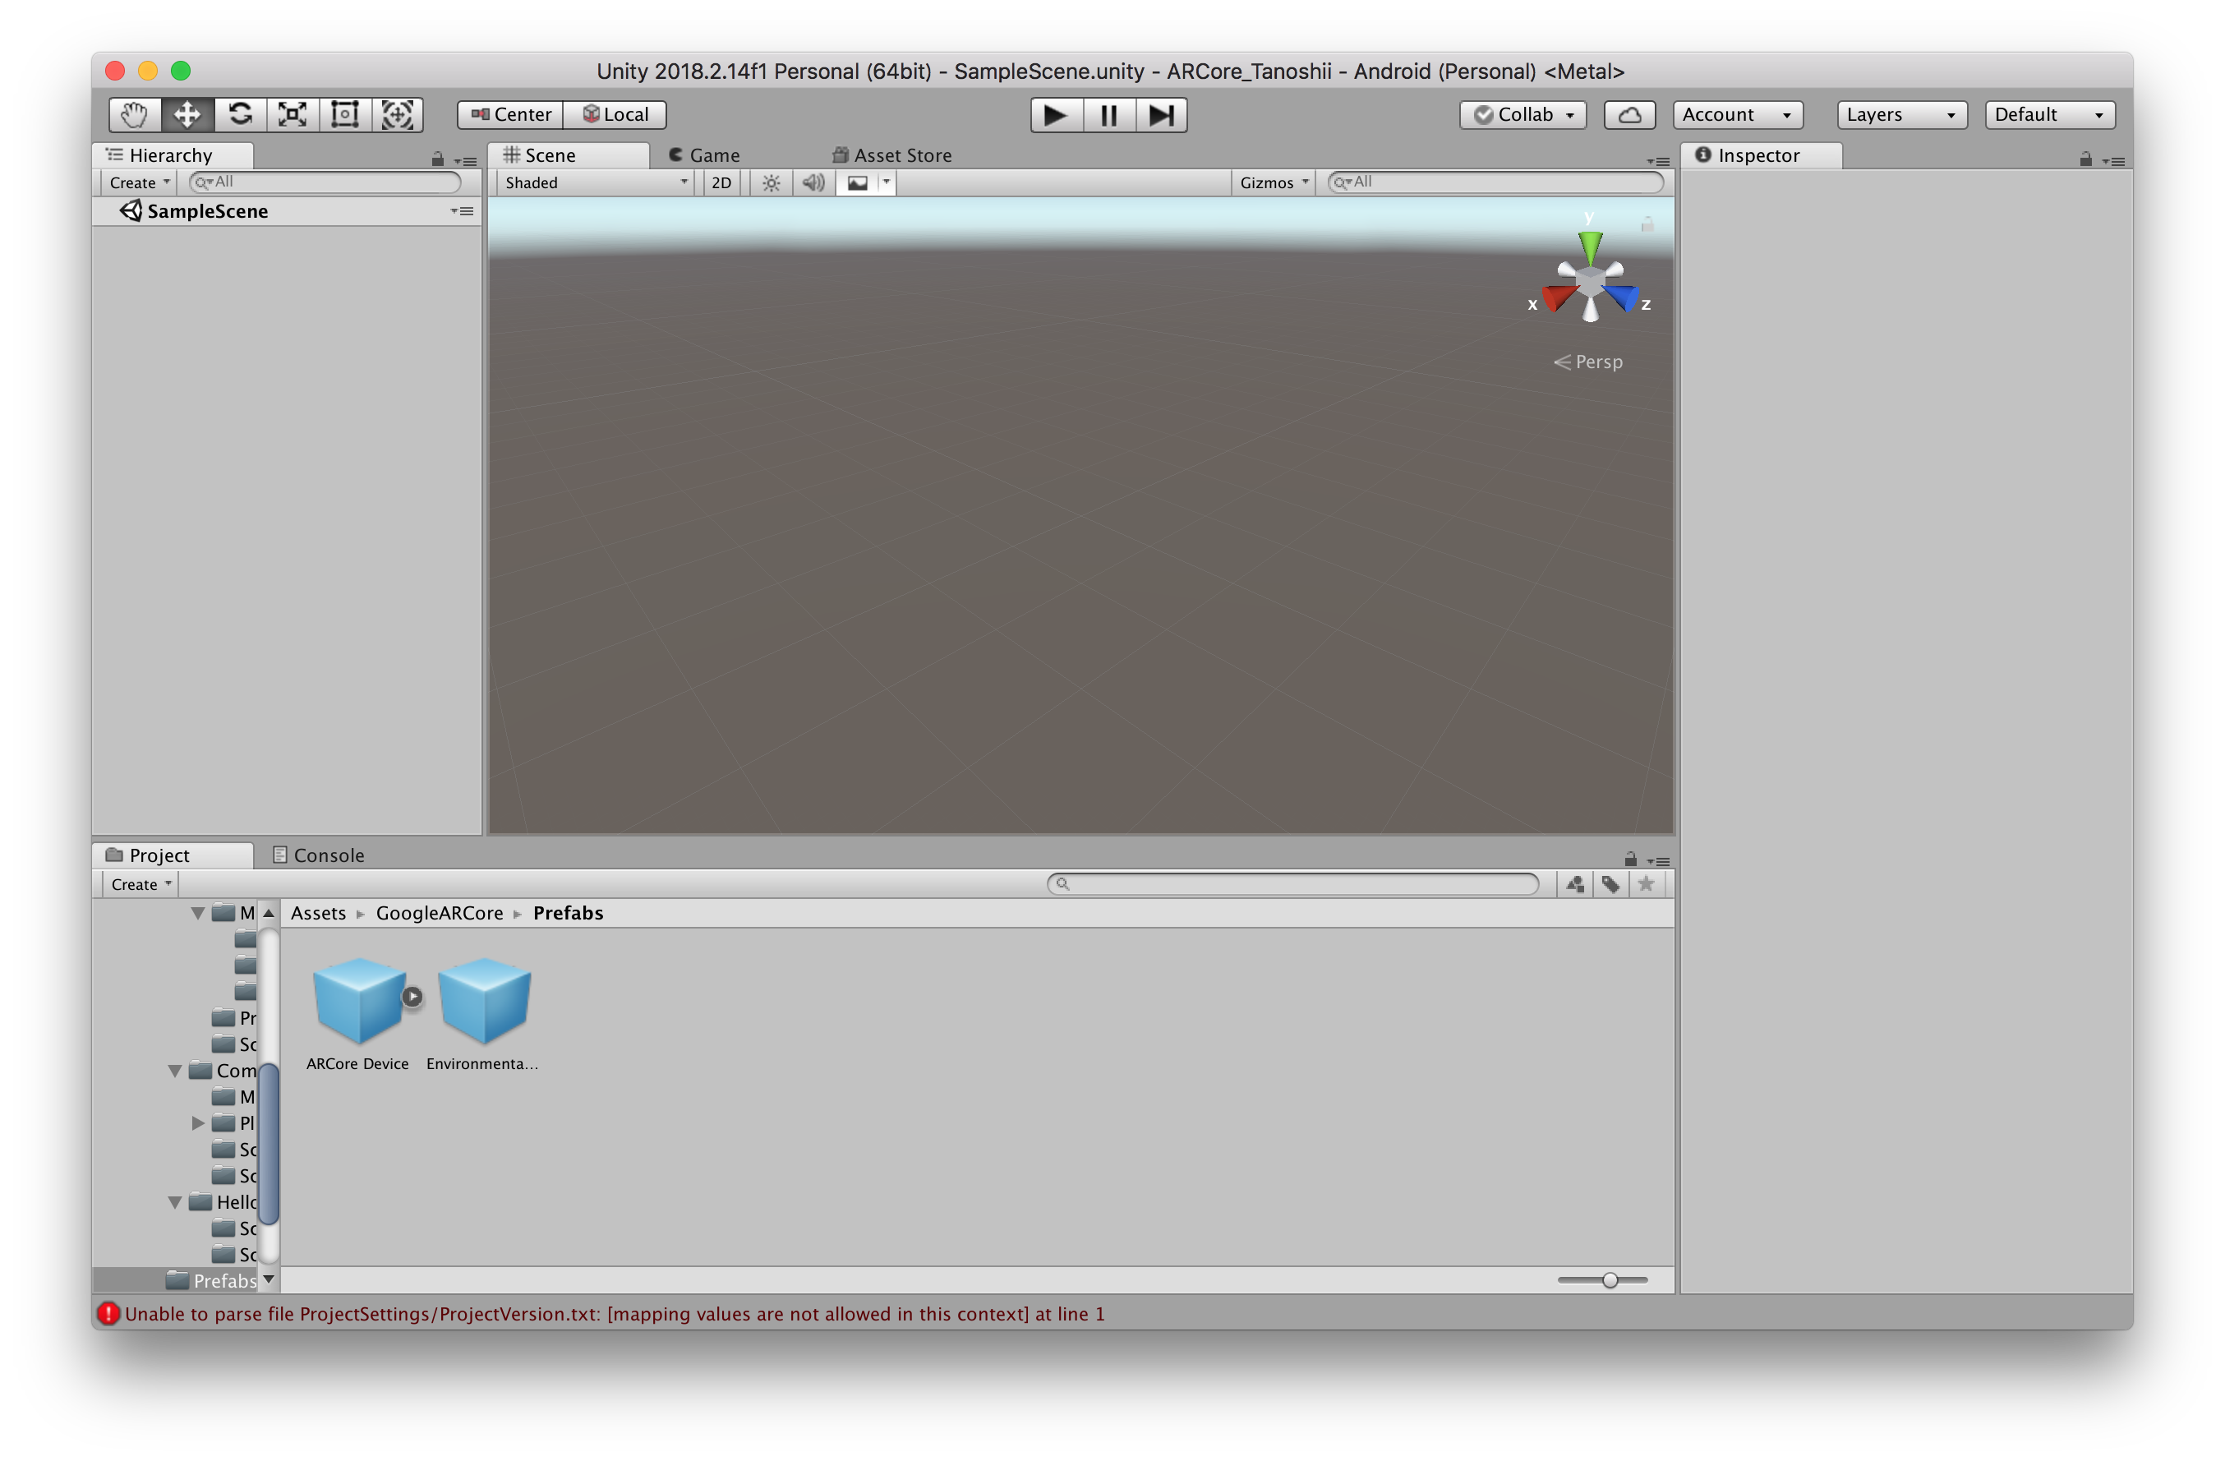2225x1461 pixels.
Task: Open the cloud Services panel
Action: 1628,115
